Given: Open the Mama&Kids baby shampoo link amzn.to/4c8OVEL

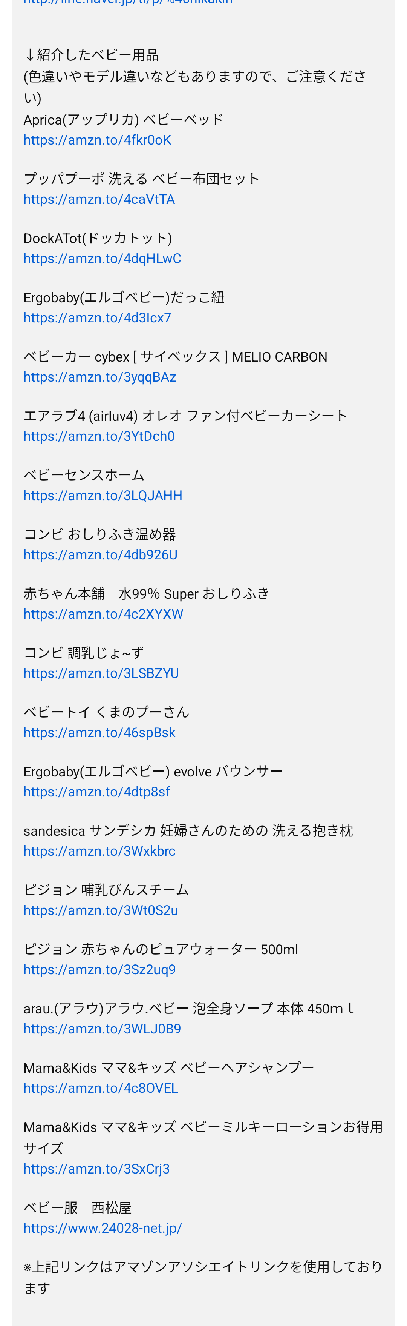Looking at the screenshot, I should coord(101,1088).
